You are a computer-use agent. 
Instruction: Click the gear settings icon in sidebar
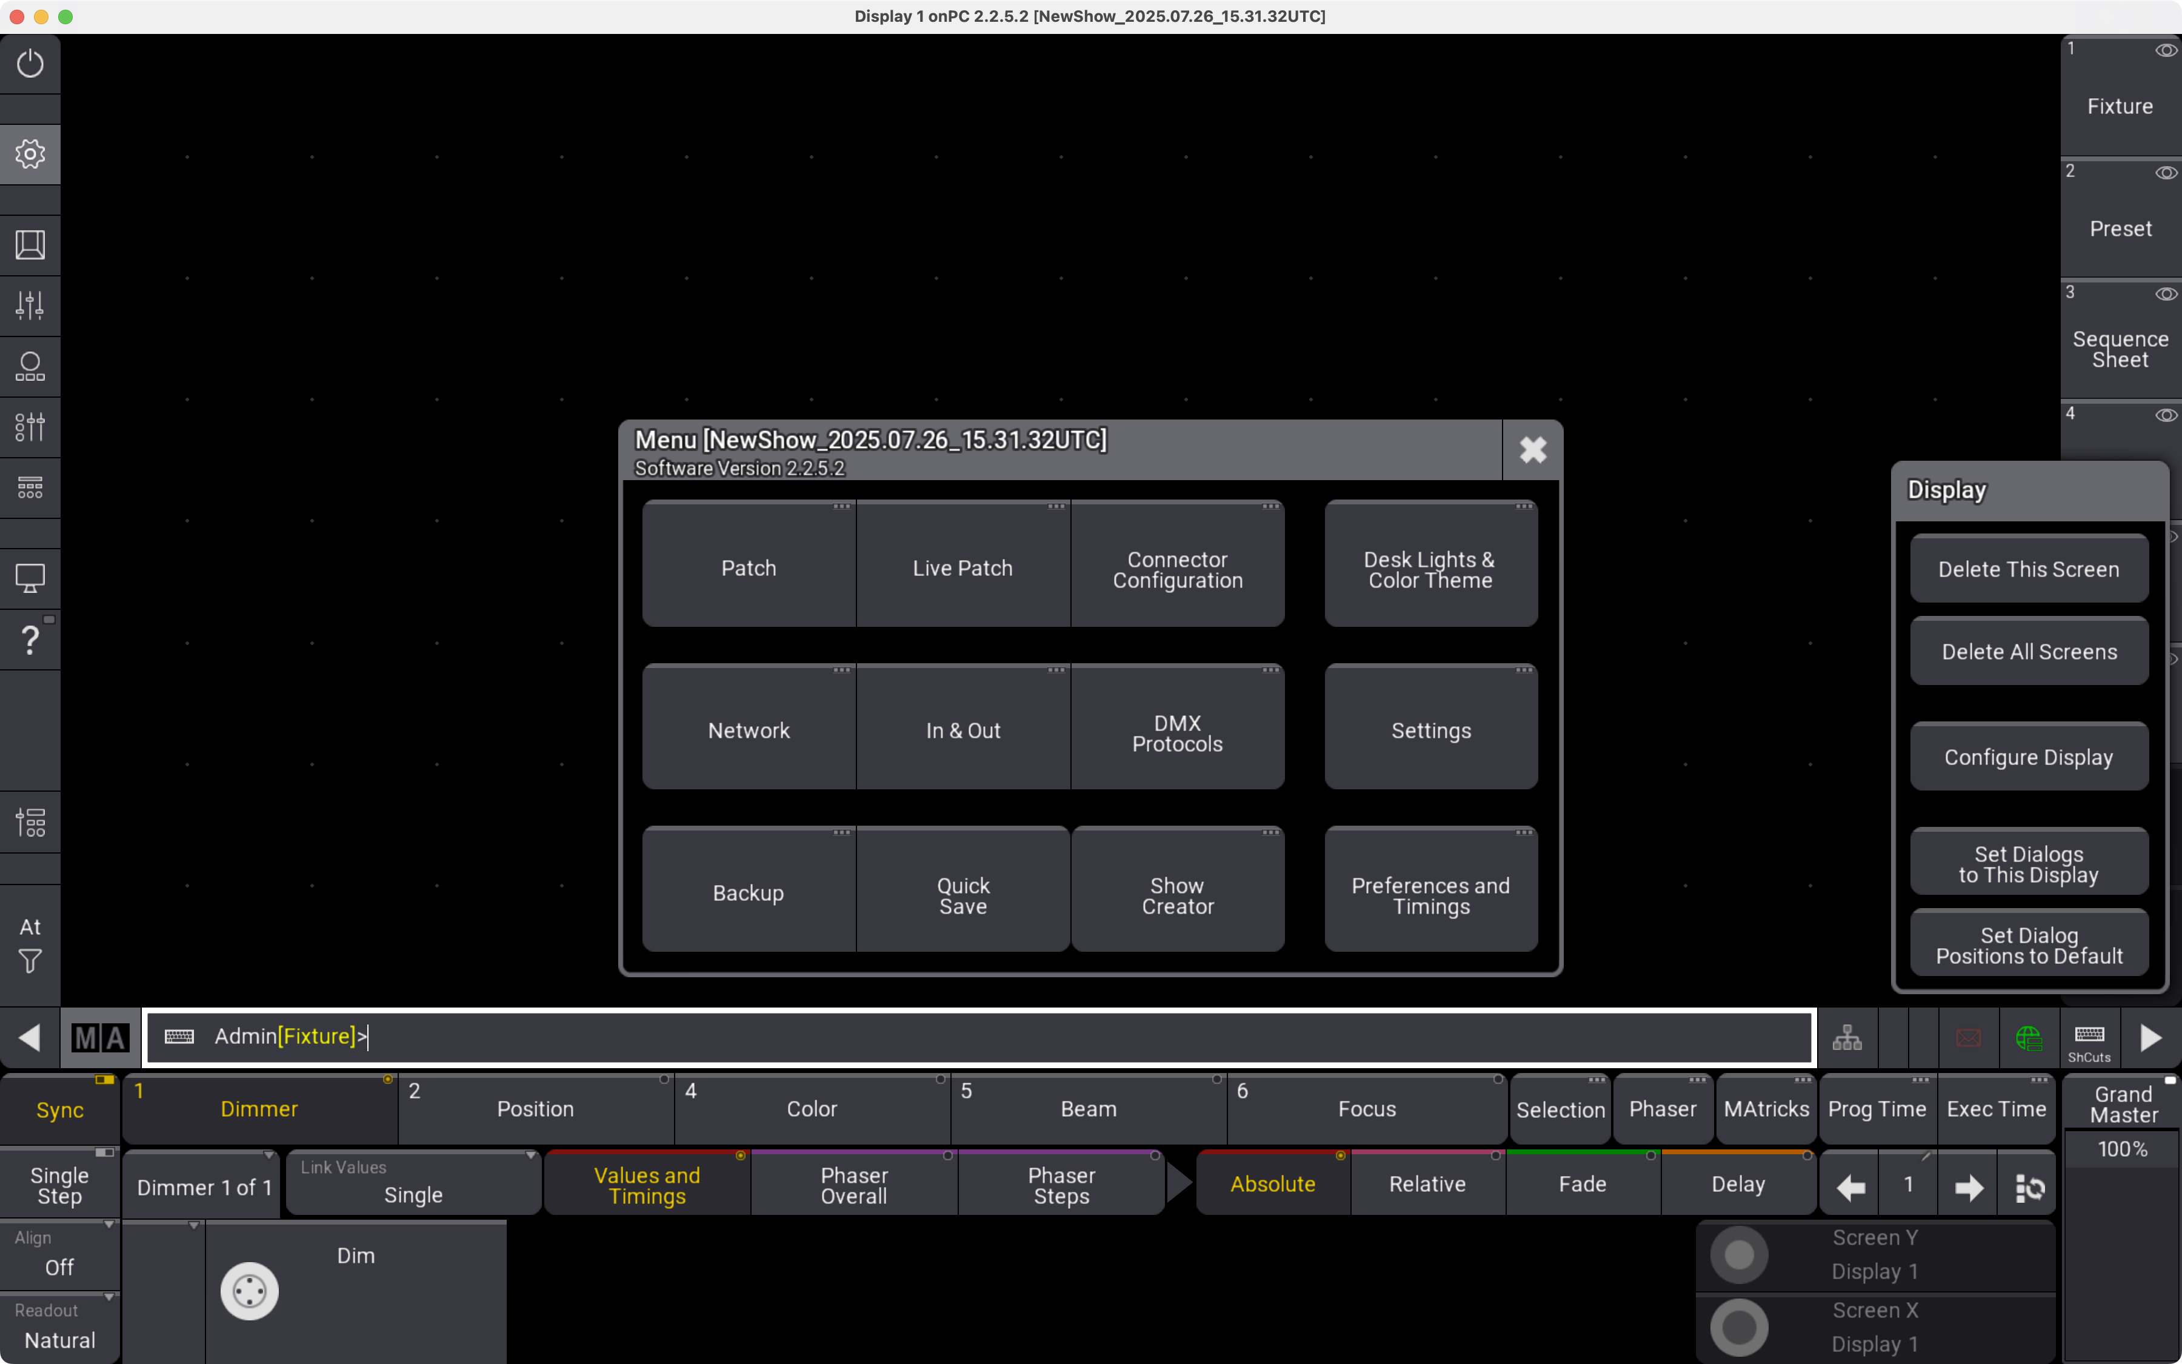coord(30,153)
